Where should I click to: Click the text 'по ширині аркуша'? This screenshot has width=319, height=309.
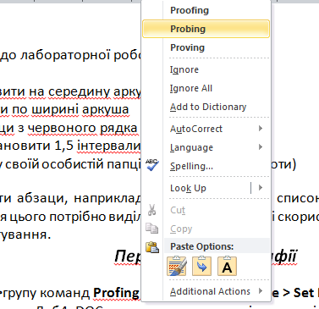point(70,110)
